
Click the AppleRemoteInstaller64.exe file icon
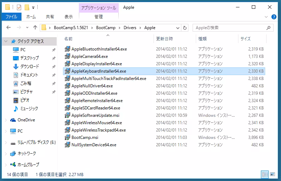[67, 100]
